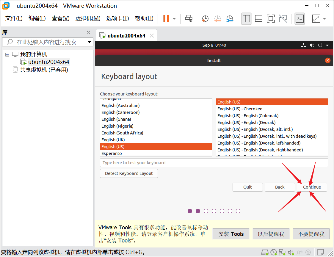Select English (Ghana) keyboard layout
Viewport: 334px width, 257px height.
[x=156, y=119]
